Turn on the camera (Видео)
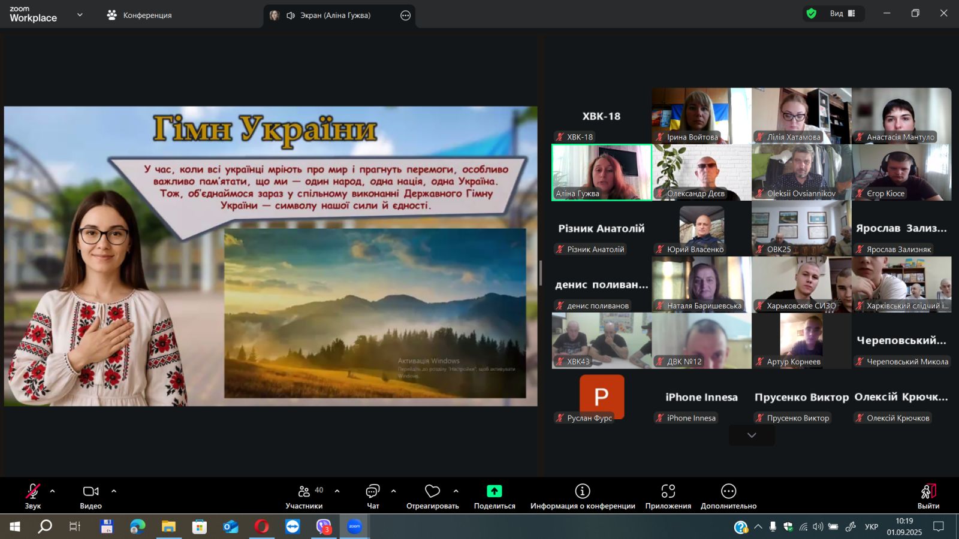 (91, 492)
